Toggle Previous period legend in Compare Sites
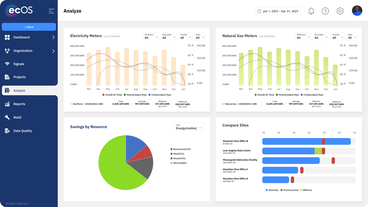Screen dimensions: 368x207 (289, 190)
